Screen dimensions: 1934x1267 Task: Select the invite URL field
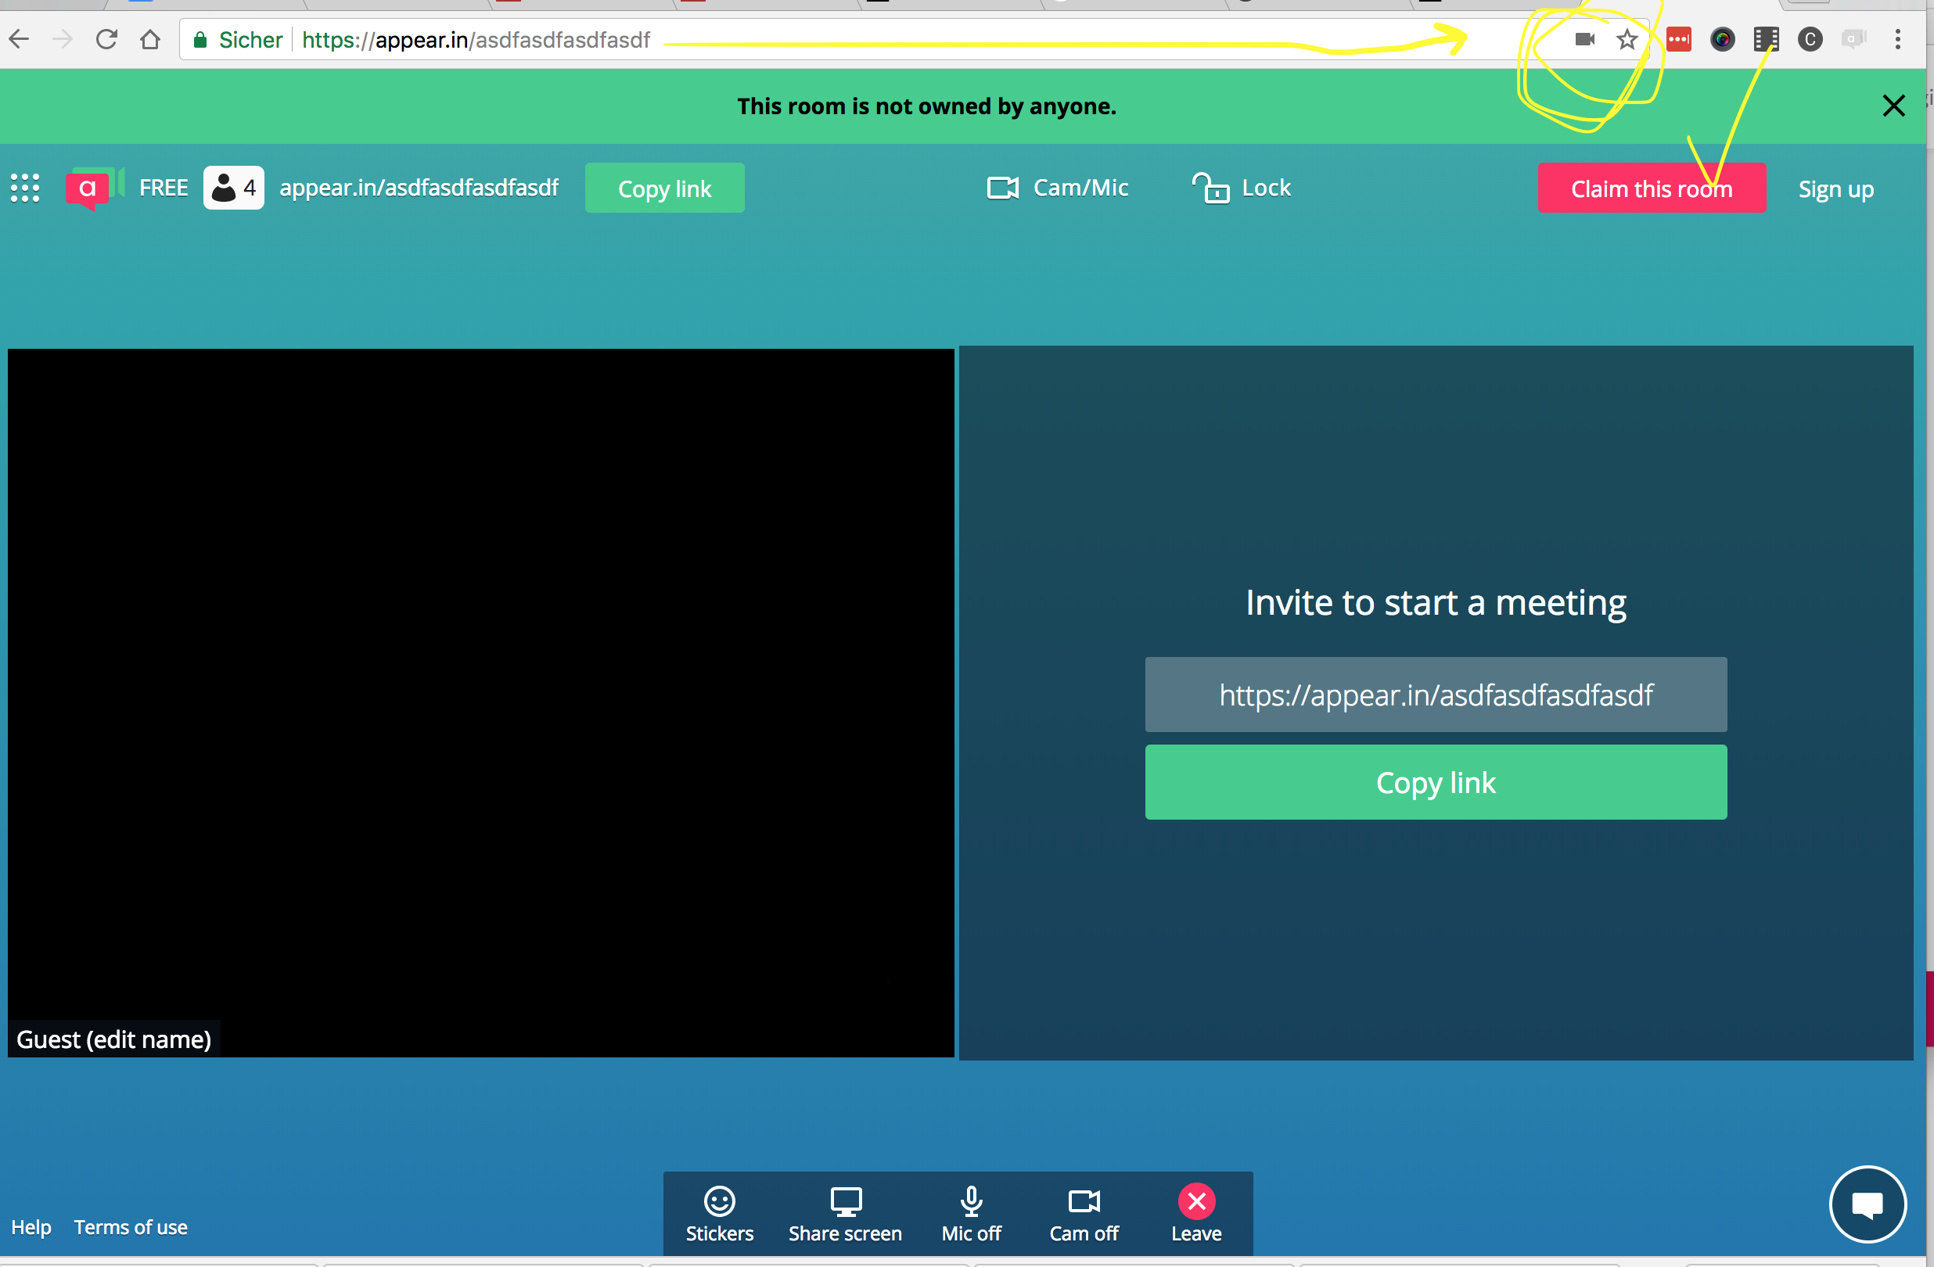point(1436,695)
